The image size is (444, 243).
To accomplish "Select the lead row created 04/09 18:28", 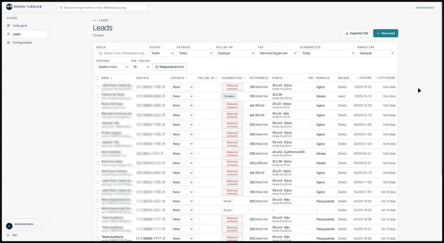I will point(97,219).
